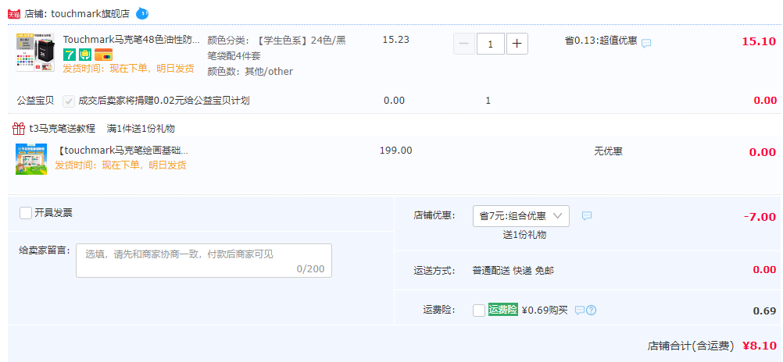The height and width of the screenshot is (362, 783).
Task: Click the 满1件送1份礼物 promotion text
Action: (141, 129)
